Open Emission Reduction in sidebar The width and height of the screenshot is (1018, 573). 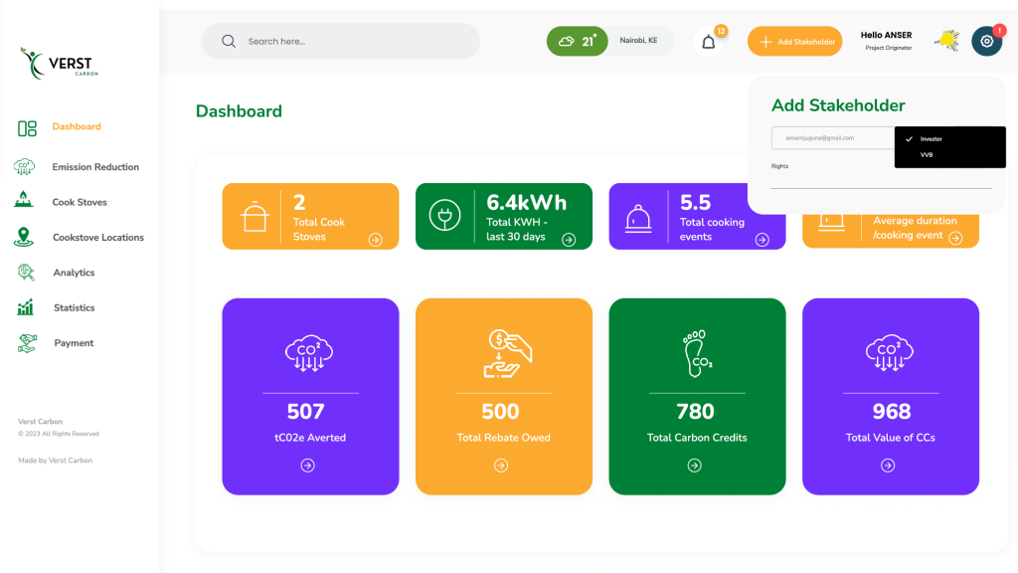94,167
